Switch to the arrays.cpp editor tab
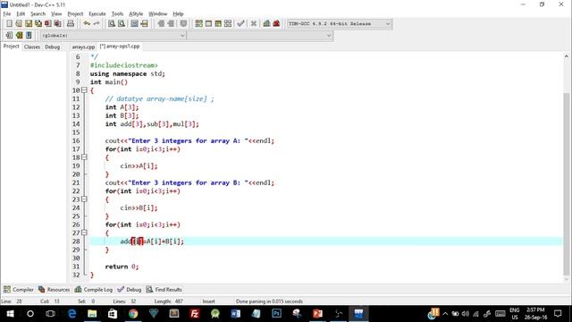 tap(83, 47)
